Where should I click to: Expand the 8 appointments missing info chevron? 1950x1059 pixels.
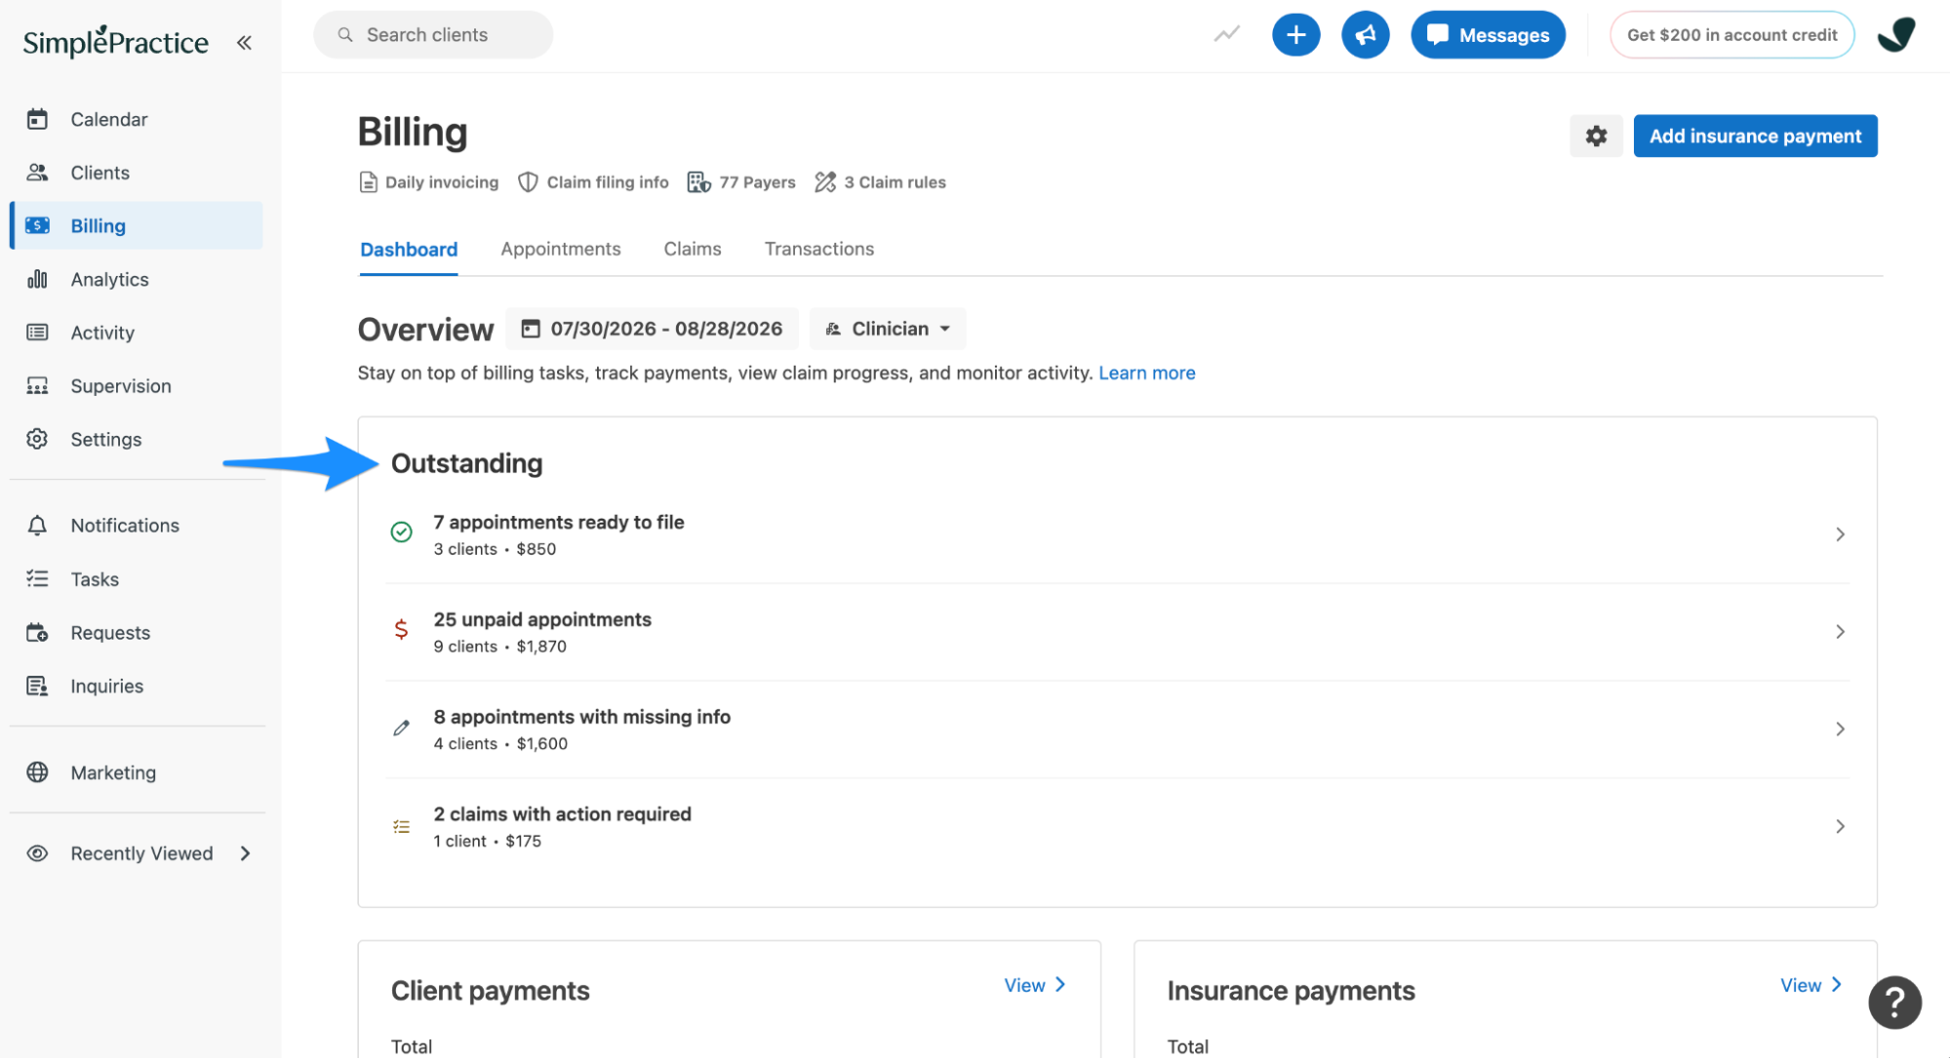[1840, 729]
